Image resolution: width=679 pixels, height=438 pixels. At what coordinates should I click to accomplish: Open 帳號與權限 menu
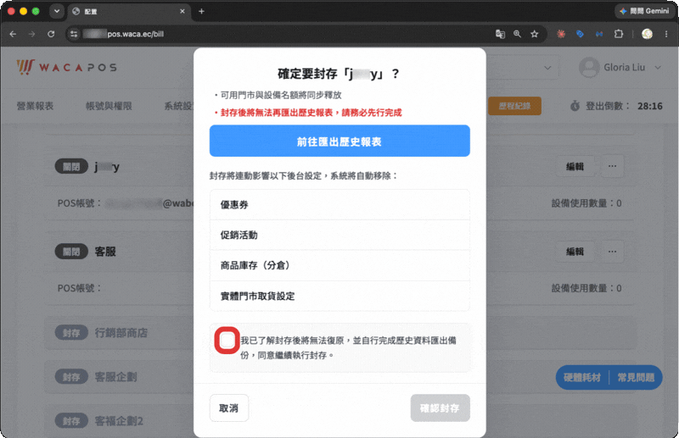(x=109, y=106)
